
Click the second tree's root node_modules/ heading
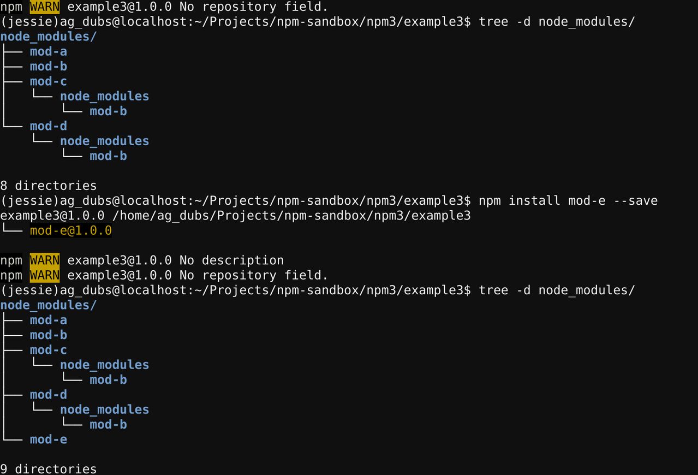click(48, 305)
